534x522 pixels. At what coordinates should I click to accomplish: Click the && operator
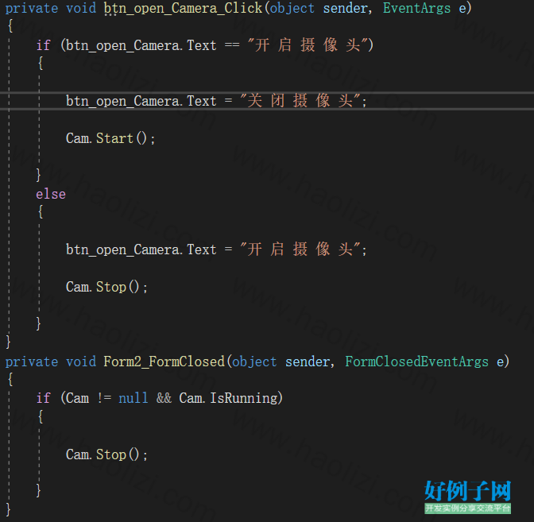pos(164,398)
